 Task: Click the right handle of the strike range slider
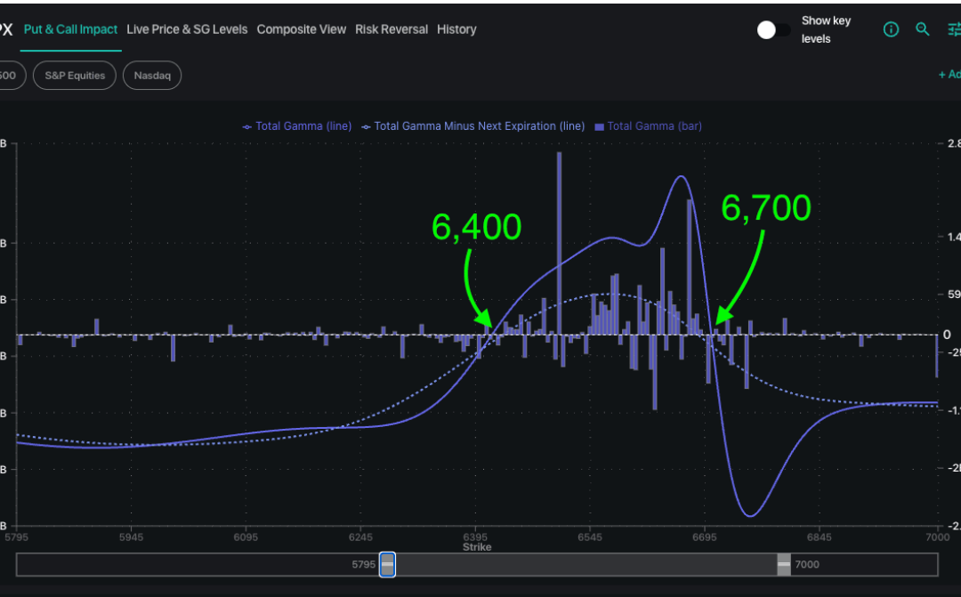tap(783, 564)
